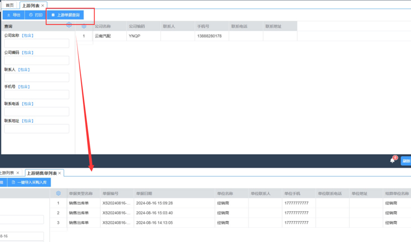Click the download icon on the 导出 button
This screenshot has height=242, width=411.
[9, 15]
